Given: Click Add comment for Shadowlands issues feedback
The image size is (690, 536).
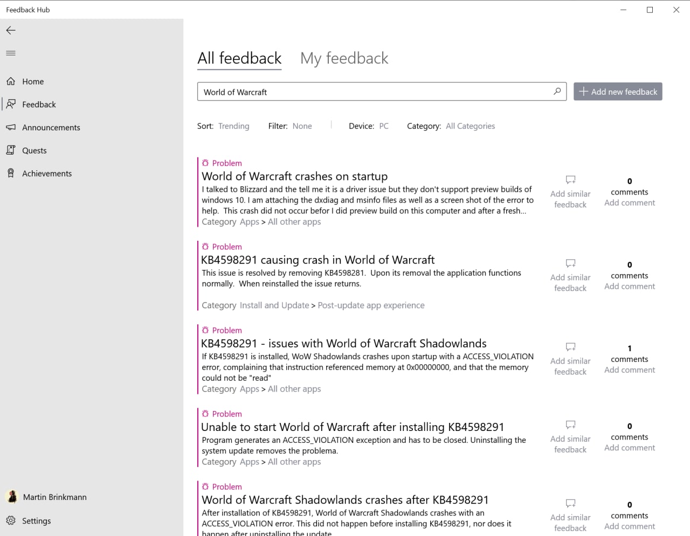Looking at the screenshot, I should pyautogui.click(x=630, y=370).
